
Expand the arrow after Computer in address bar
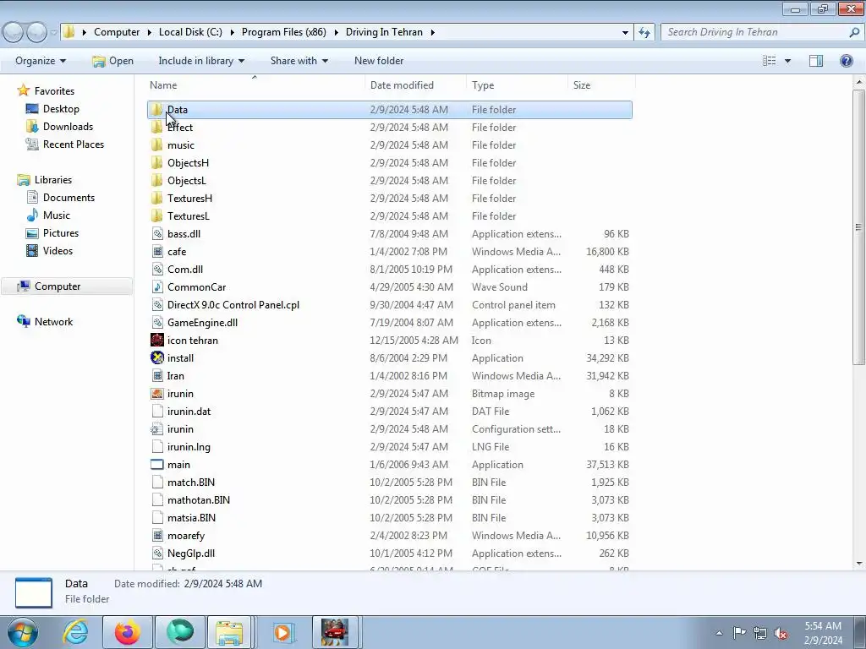click(x=149, y=33)
